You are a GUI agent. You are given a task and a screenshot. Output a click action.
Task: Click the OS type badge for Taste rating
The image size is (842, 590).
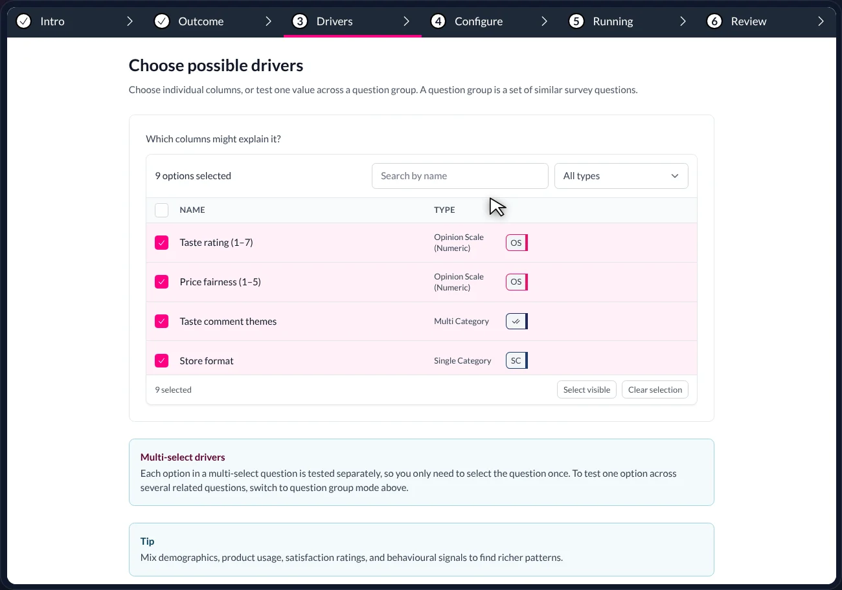(x=517, y=243)
